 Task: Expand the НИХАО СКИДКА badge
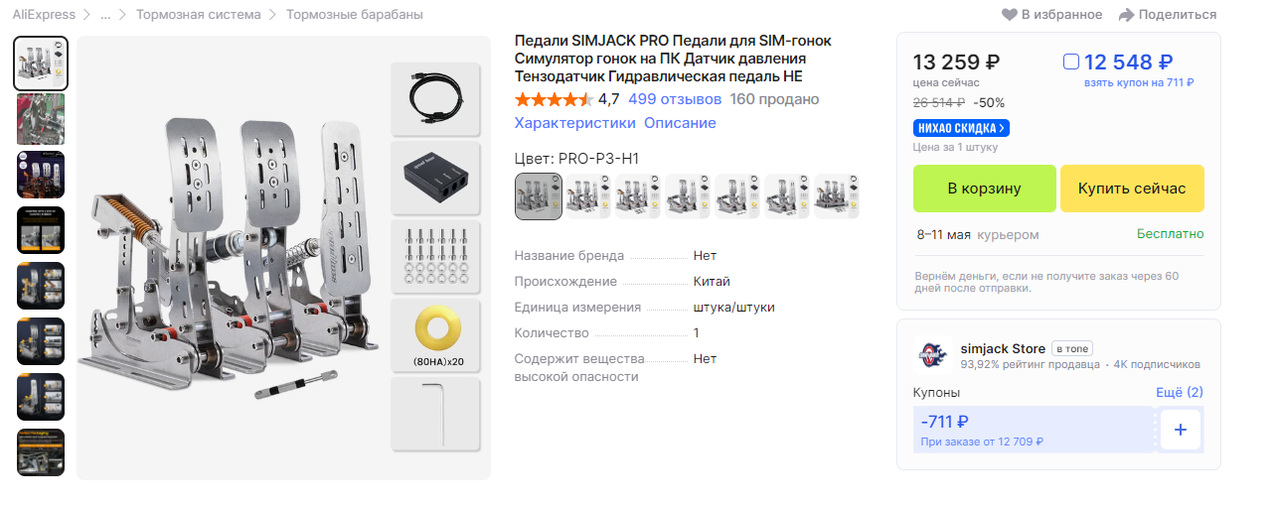[961, 128]
